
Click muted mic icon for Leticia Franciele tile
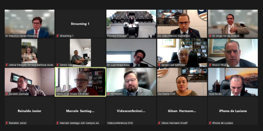click(x=7, y=65)
